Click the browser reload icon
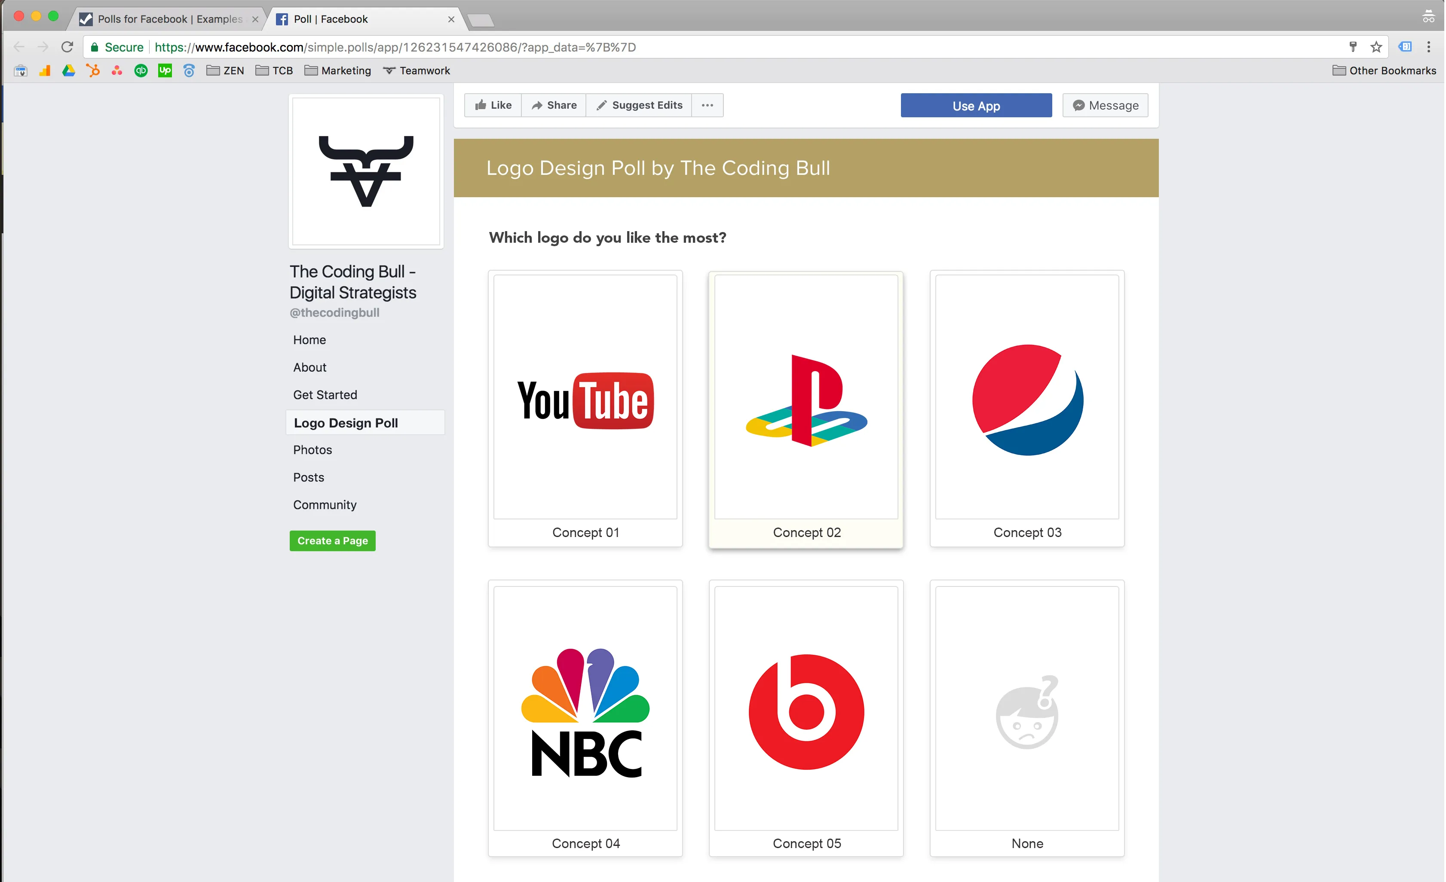 67,47
